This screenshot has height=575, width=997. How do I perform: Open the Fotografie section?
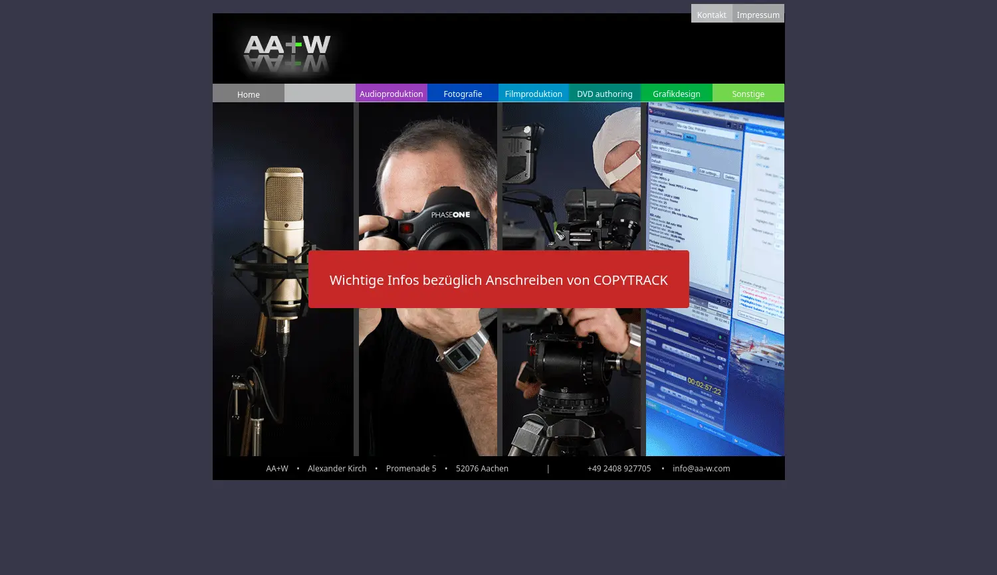pos(463,94)
